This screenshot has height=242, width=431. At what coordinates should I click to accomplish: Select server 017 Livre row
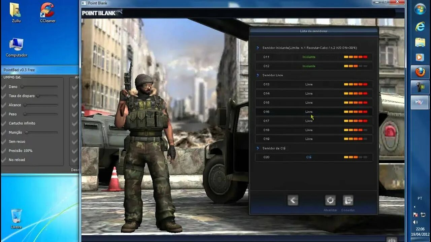click(x=314, y=121)
